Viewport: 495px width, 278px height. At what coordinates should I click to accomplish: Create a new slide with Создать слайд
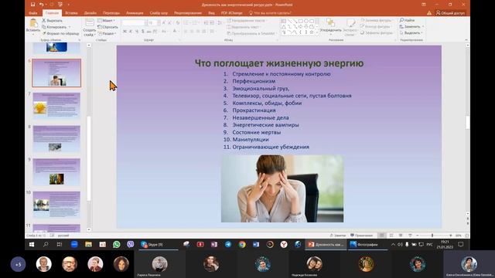click(90, 27)
